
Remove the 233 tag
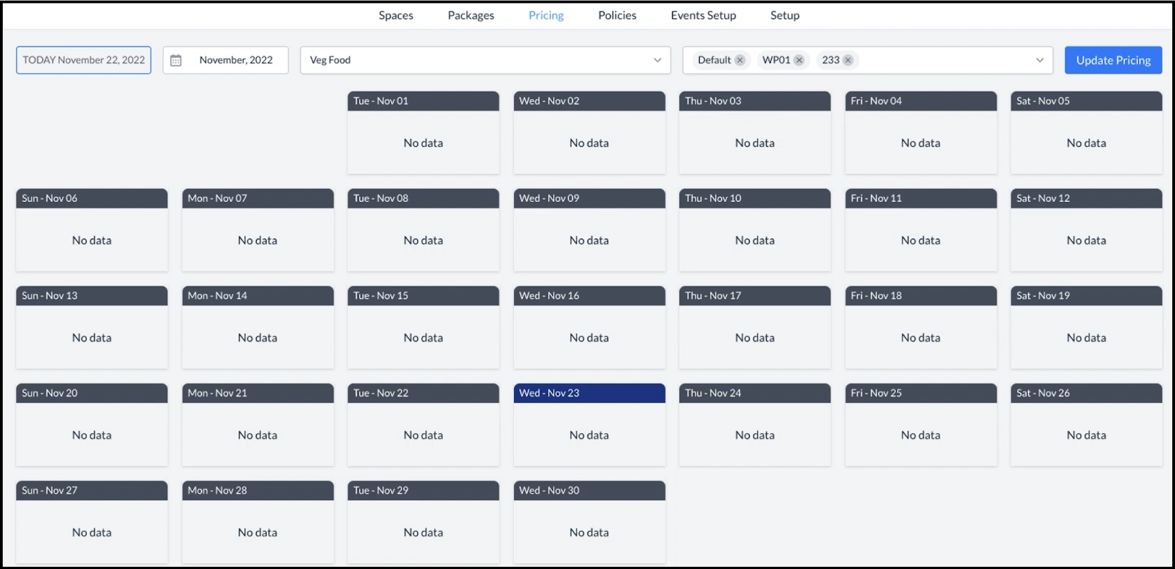click(x=848, y=60)
